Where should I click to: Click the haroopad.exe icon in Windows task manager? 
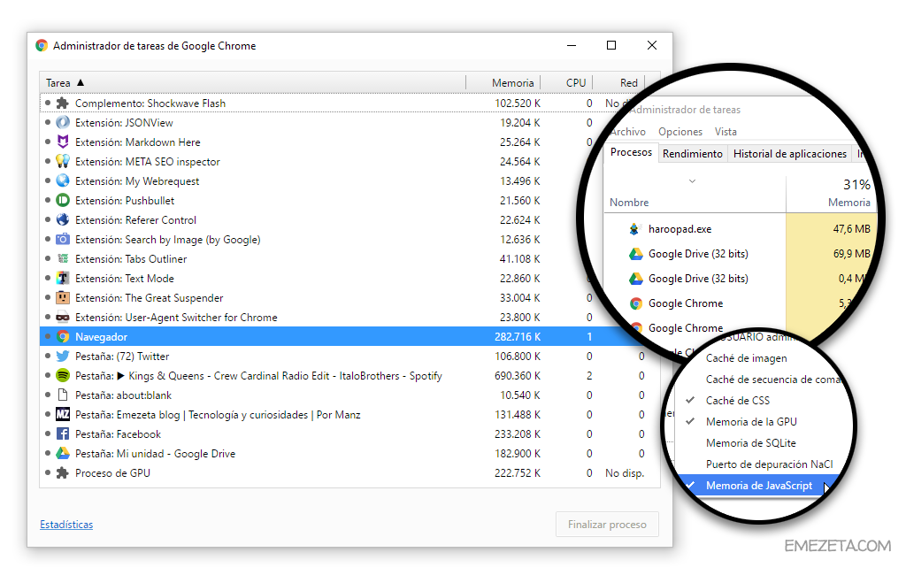click(635, 229)
